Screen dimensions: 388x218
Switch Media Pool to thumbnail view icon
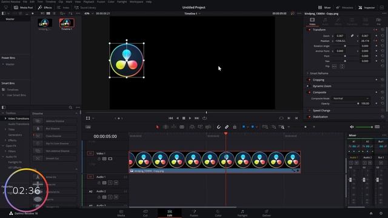tap(48, 13)
